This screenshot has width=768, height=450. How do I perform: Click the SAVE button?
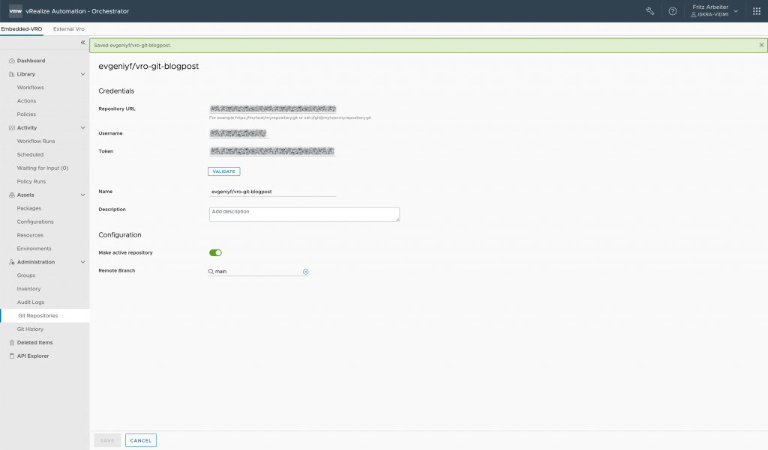(x=107, y=440)
